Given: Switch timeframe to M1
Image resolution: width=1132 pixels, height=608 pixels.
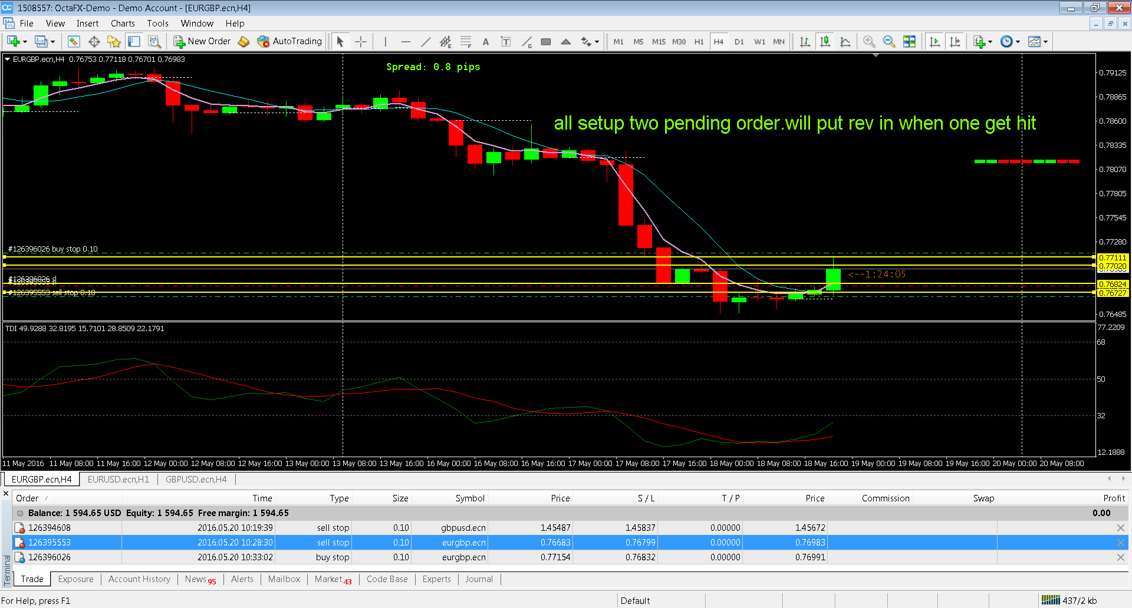Looking at the screenshot, I should 618,42.
